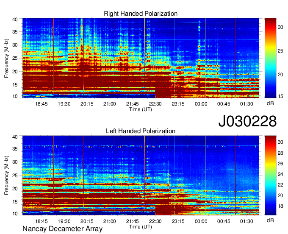
Task: Click the J030228 observation label
Action: pyautogui.click(x=247, y=121)
